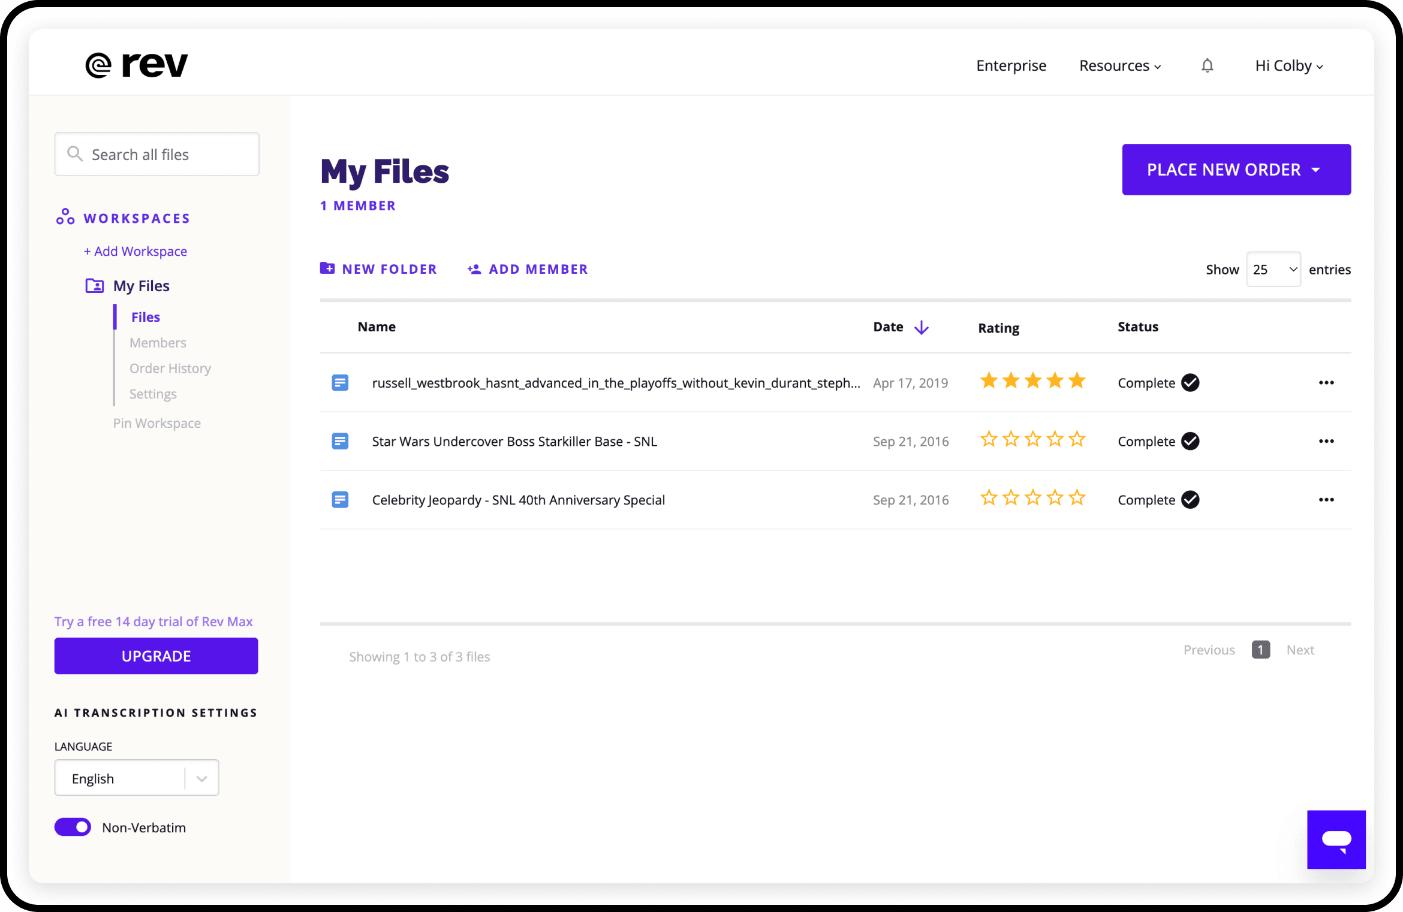Click the 1 Member link
This screenshot has width=1403, height=912.
[358, 206]
